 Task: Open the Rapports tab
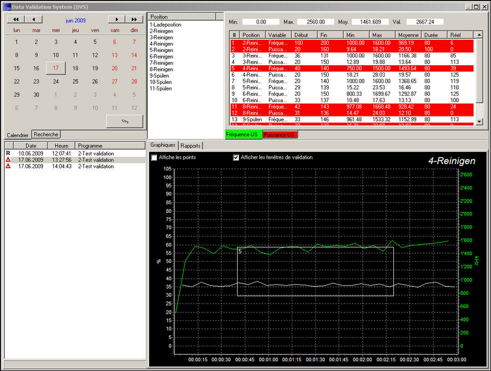[x=190, y=146]
